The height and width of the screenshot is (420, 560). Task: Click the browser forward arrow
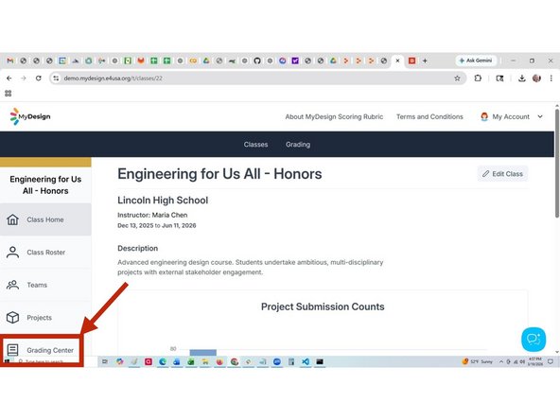pyautogui.click(x=24, y=79)
